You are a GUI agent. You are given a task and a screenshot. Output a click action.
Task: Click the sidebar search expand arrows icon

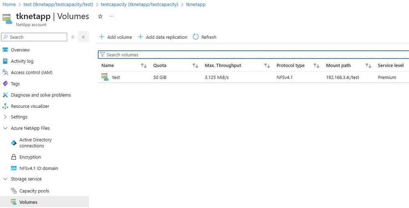[72, 37]
